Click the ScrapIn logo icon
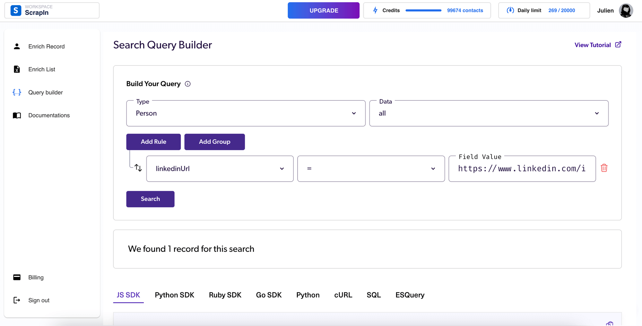Image resolution: width=642 pixels, height=326 pixels. [16, 10]
